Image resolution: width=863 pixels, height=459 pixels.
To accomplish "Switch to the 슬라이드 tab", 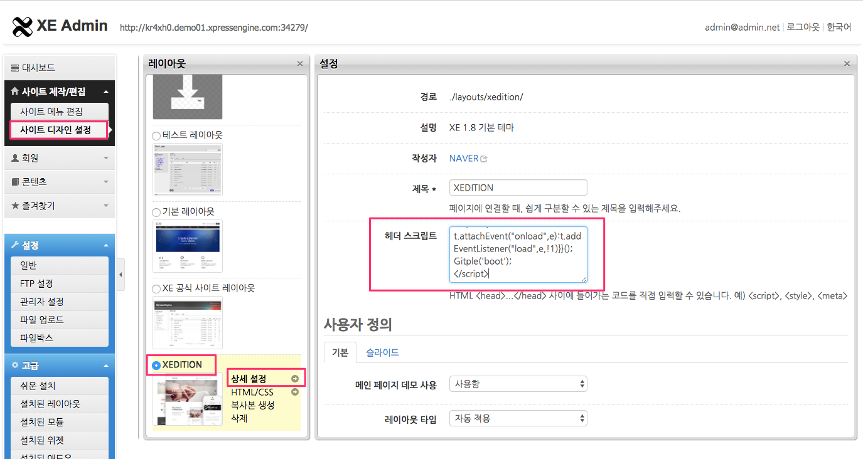I will click(383, 352).
